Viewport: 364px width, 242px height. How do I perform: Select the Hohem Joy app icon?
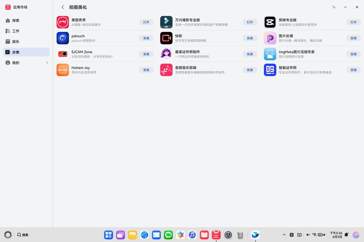coord(63,70)
